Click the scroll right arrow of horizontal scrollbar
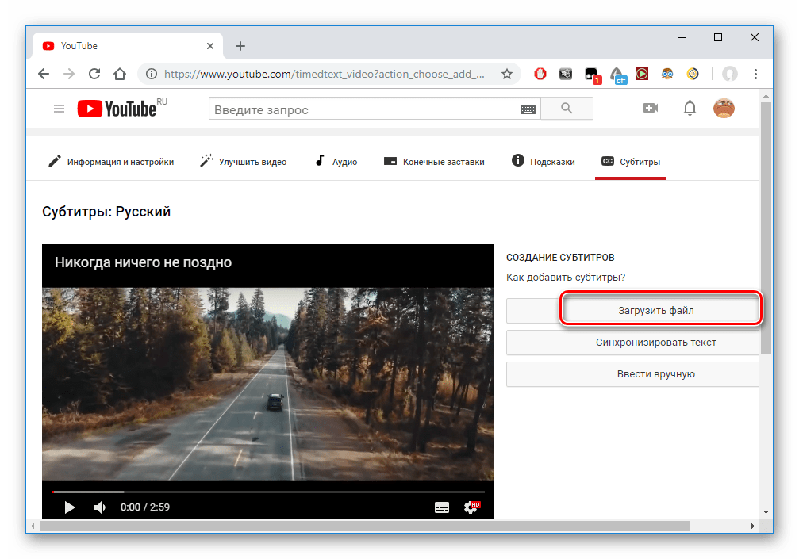This screenshot has width=799, height=559. (753, 526)
